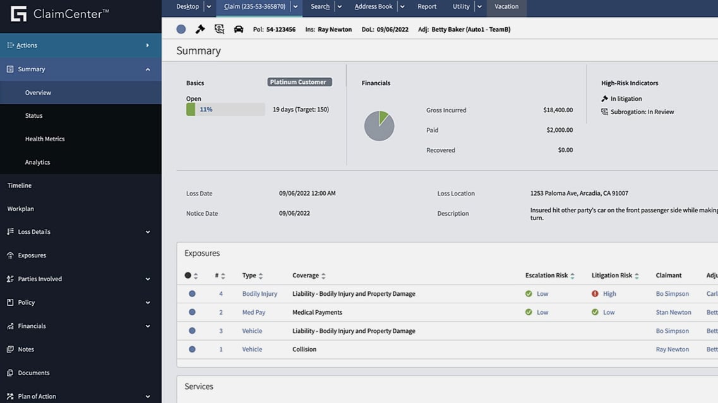Screen dimensions: 718x403
Task: Click the litigation gavel icon in the claim header
Action: click(x=200, y=28)
